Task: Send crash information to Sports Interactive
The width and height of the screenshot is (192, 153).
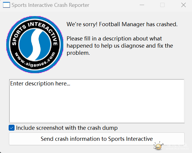Action: point(97,139)
